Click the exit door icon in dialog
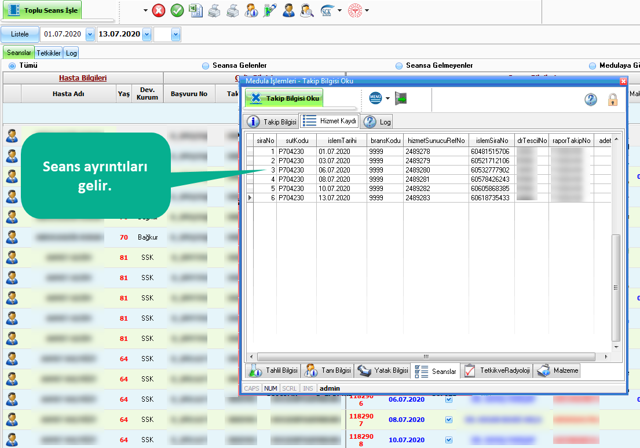This screenshot has height=448, width=640. (x=401, y=98)
